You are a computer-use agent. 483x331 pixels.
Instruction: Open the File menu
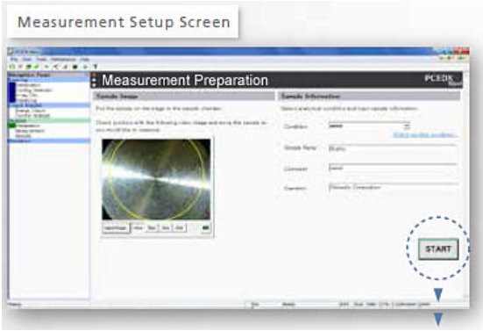click(x=13, y=59)
